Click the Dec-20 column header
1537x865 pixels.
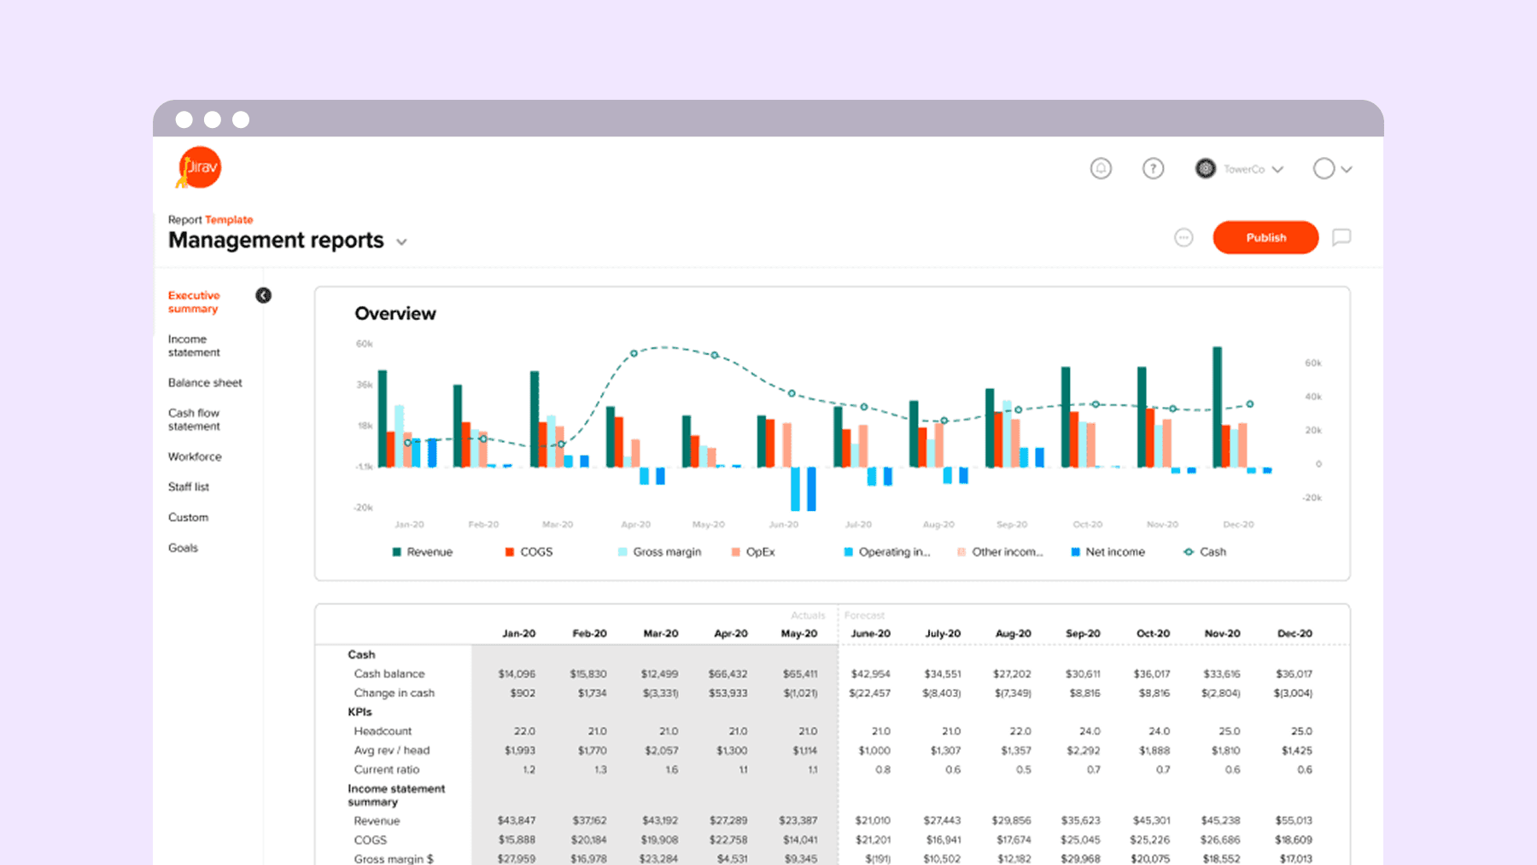pyautogui.click(x=1294, y=634)
